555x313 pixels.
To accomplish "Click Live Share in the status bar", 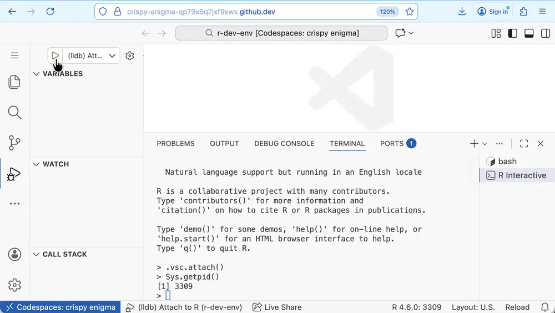I will [277, 307].
